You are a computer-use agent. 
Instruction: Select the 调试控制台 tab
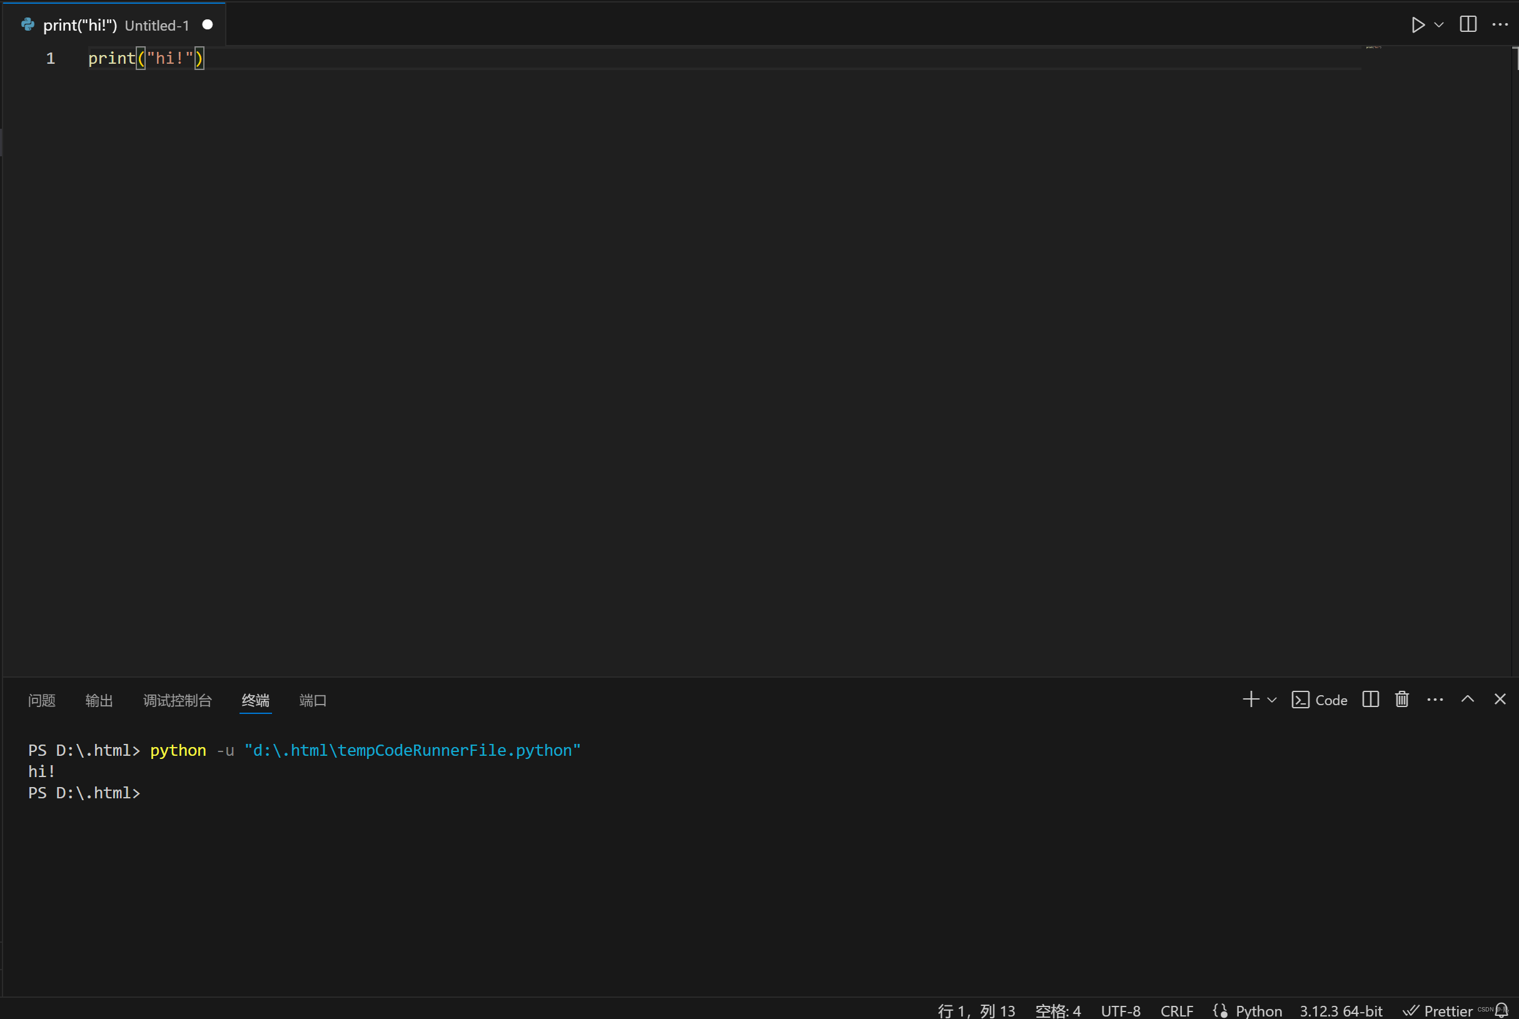[178, 700]
